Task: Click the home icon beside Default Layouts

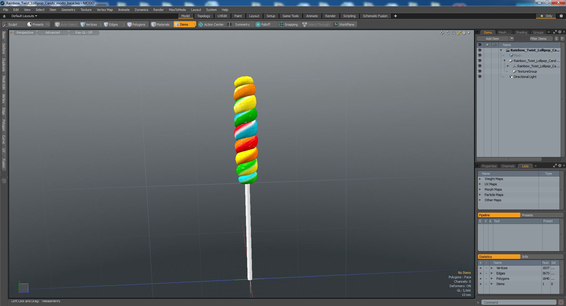Action: point(4,16)
